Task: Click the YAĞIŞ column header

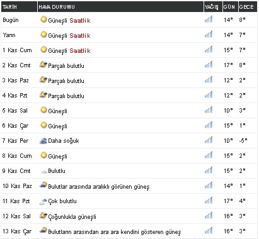Action: pos(213,7)
